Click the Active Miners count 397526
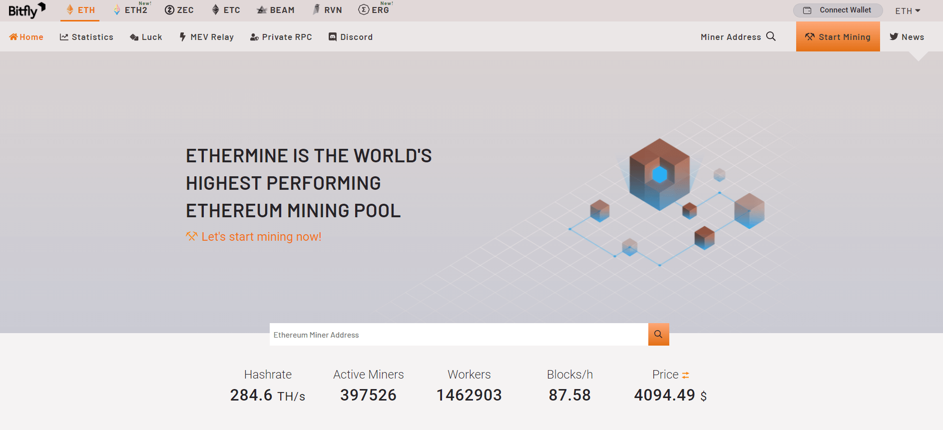Viewport: 943px width, 430px height. (x=369, y=396)
